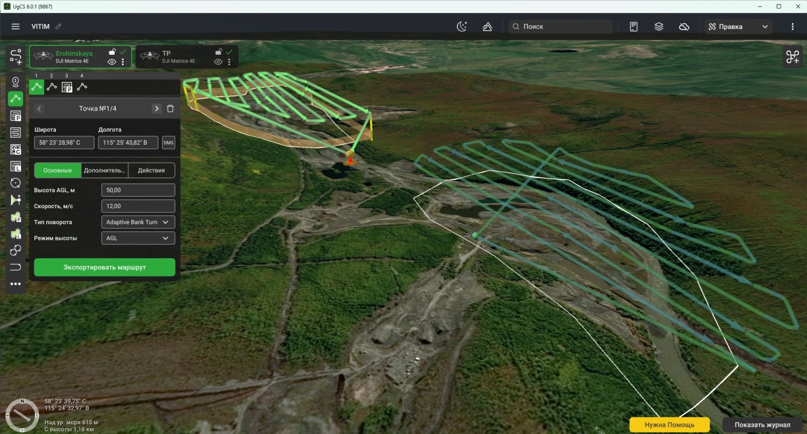Image resolution: width=807 pixels, height=434 pixels.
Task: Toggle visibility eye of TP route
Action: 218,62
